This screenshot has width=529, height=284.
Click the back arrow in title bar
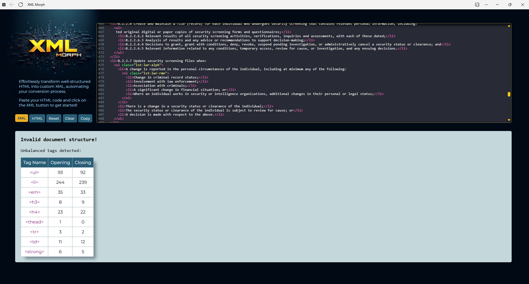tap(12, 5)
